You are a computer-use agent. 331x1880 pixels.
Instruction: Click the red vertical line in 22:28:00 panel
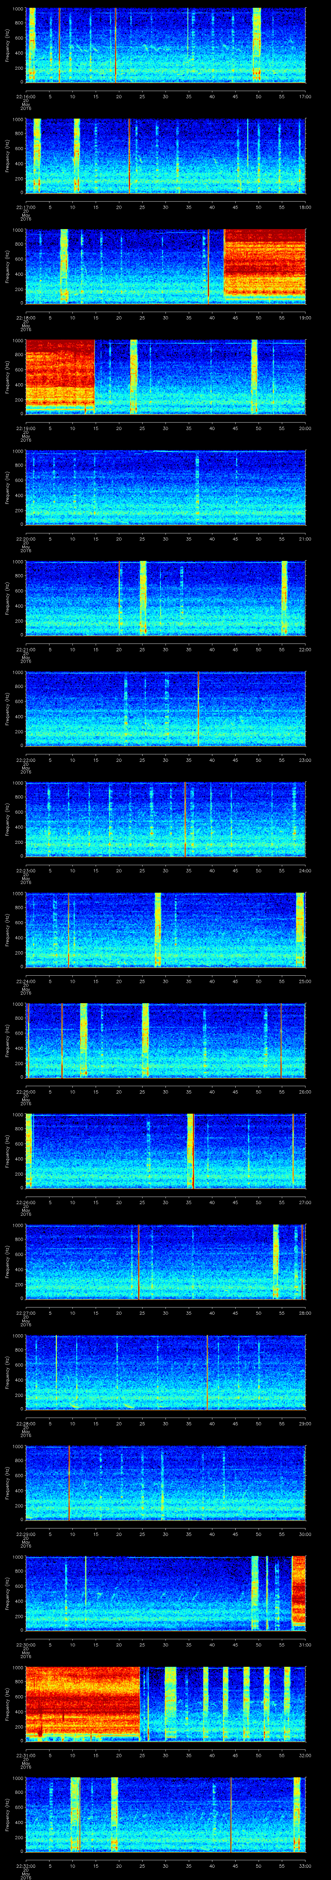[207, 1372]
